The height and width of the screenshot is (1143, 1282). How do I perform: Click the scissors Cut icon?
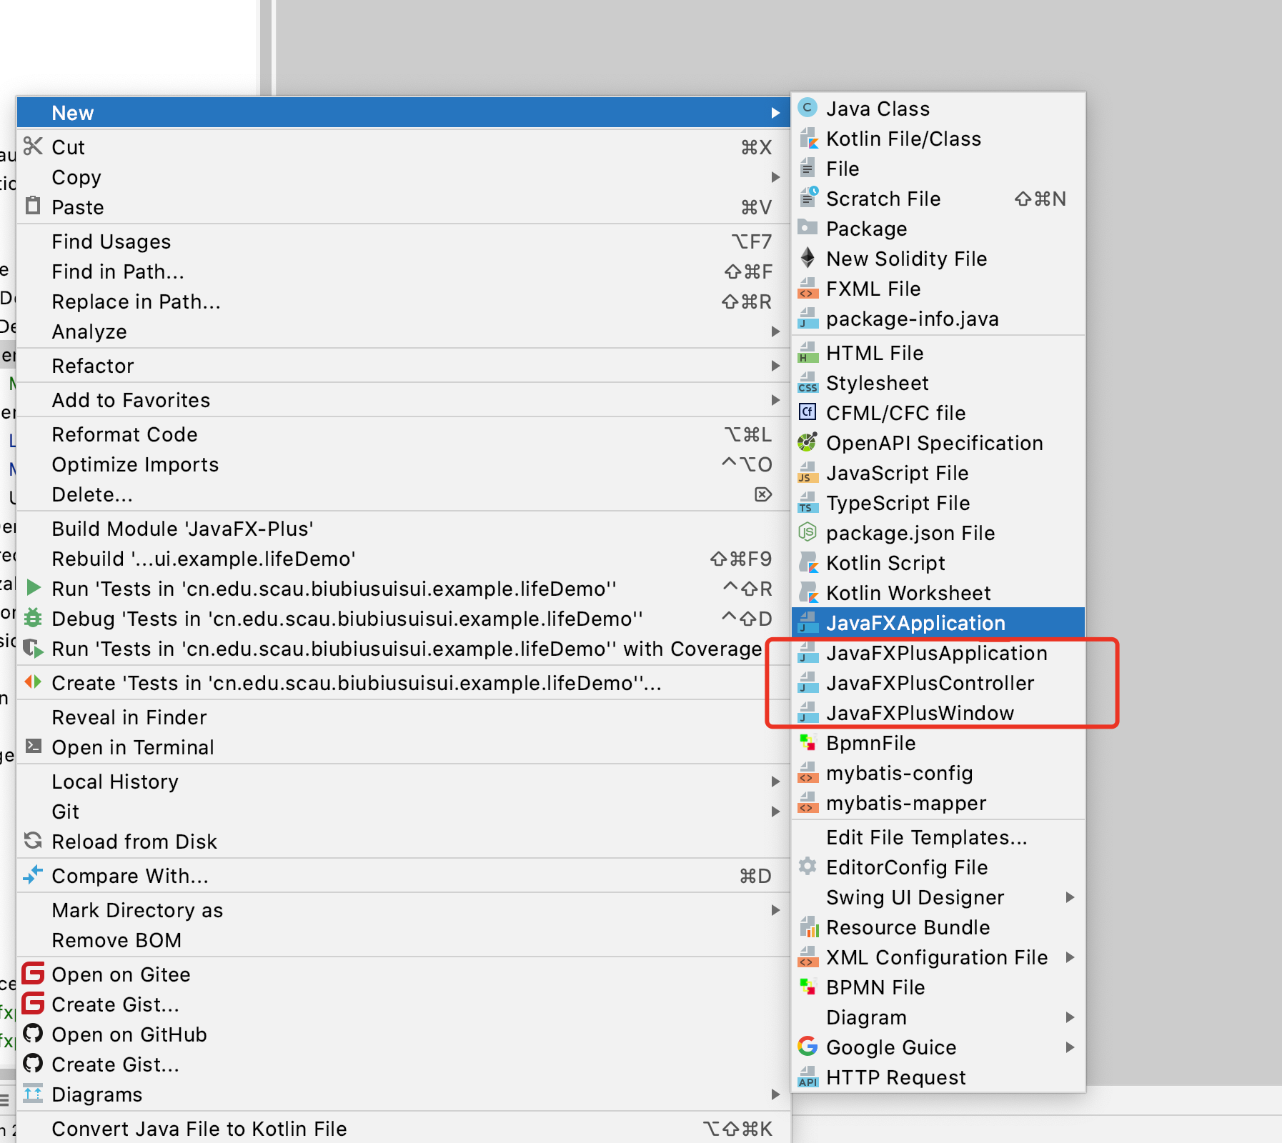(x=33, y=146)
